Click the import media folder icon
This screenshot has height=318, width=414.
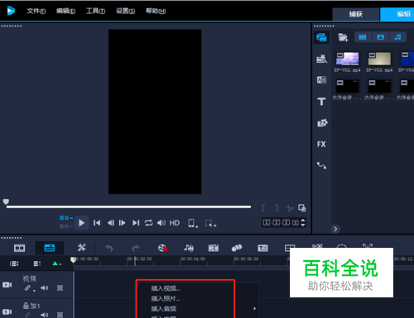(x=343, y=37)
